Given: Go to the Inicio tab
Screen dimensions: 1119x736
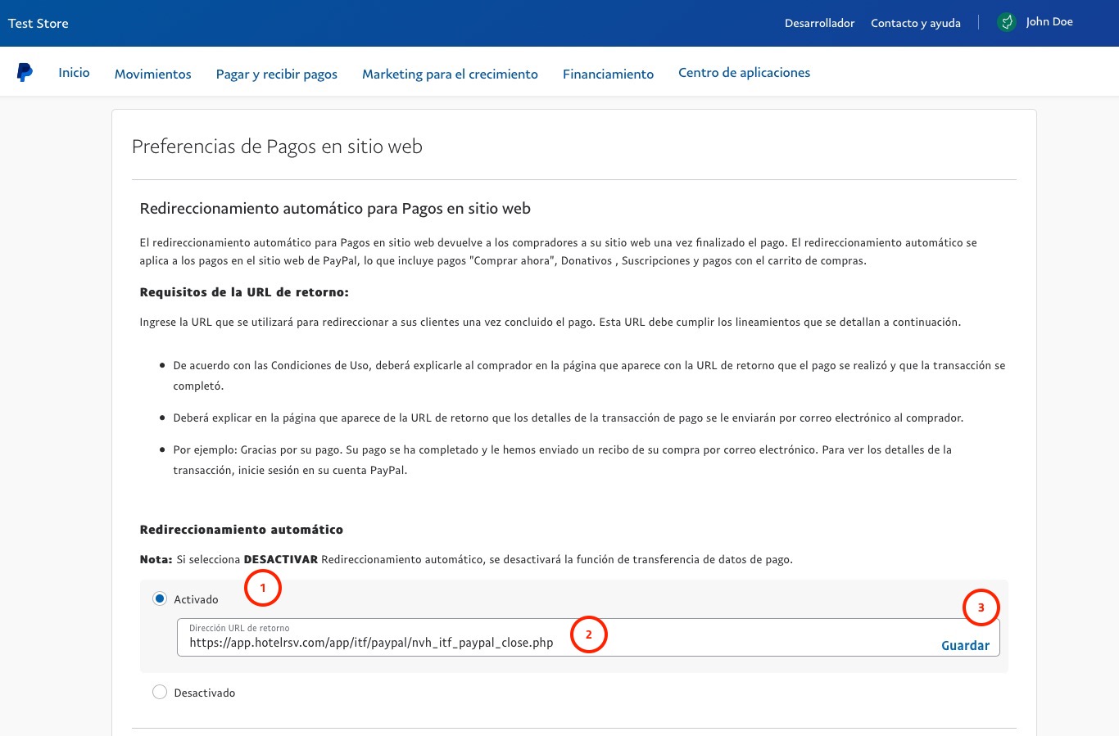Looking at the screenshot, I should [x=74, y=72].
